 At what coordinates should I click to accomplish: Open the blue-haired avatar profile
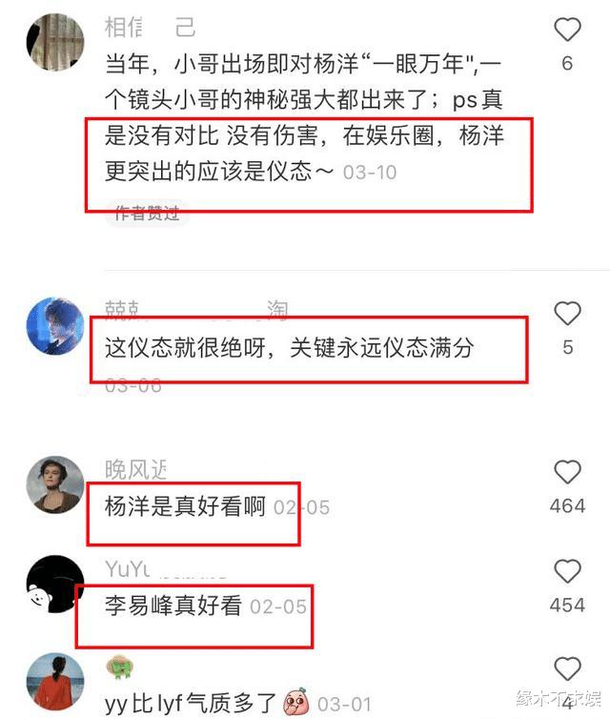(55, 326)
